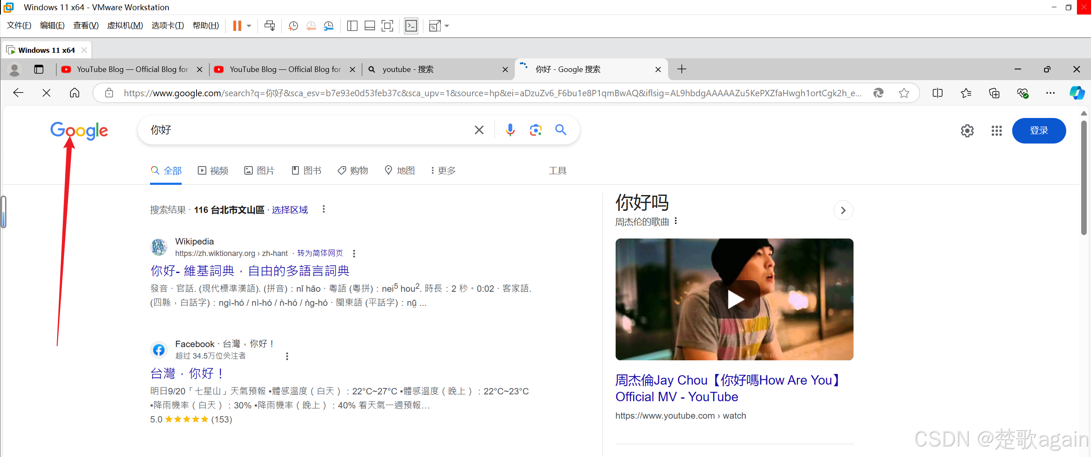
Task: Select the 购物 search filter tab
Action: tap(353, 171)
